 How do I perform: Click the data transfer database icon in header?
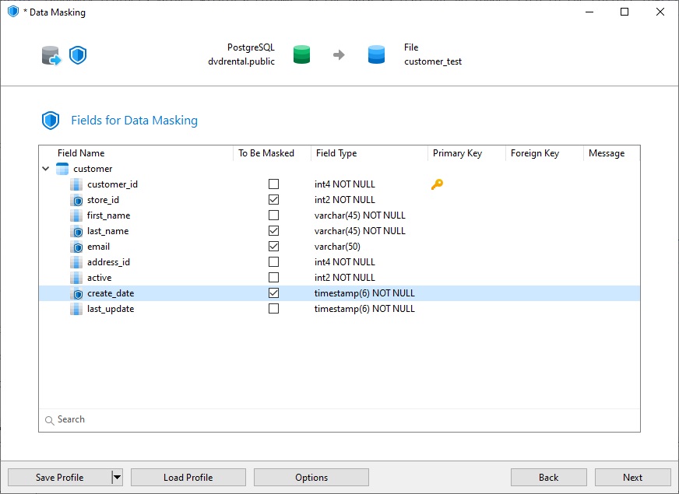click(x=51, y=55)
